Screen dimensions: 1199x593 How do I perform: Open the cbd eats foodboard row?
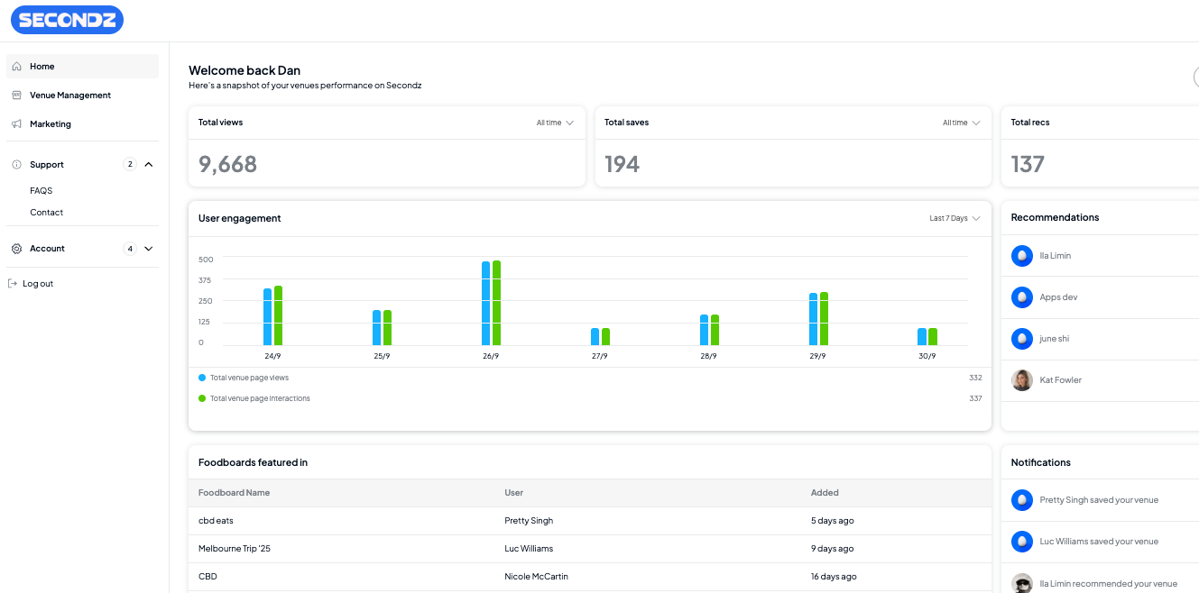pos(217,521)
